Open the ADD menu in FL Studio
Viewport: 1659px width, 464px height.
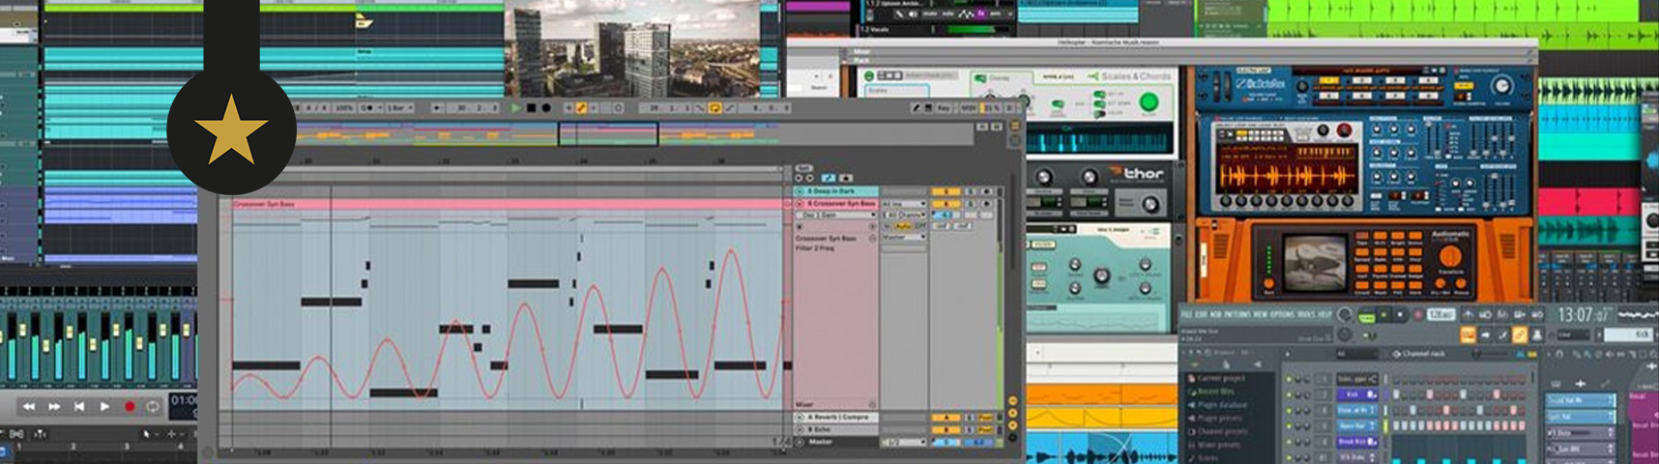1216,314
